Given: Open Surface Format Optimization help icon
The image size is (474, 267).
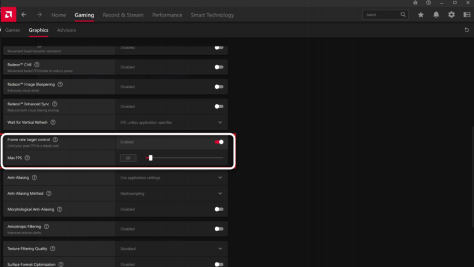Looking at the screenshot, I should coord(61,264).
